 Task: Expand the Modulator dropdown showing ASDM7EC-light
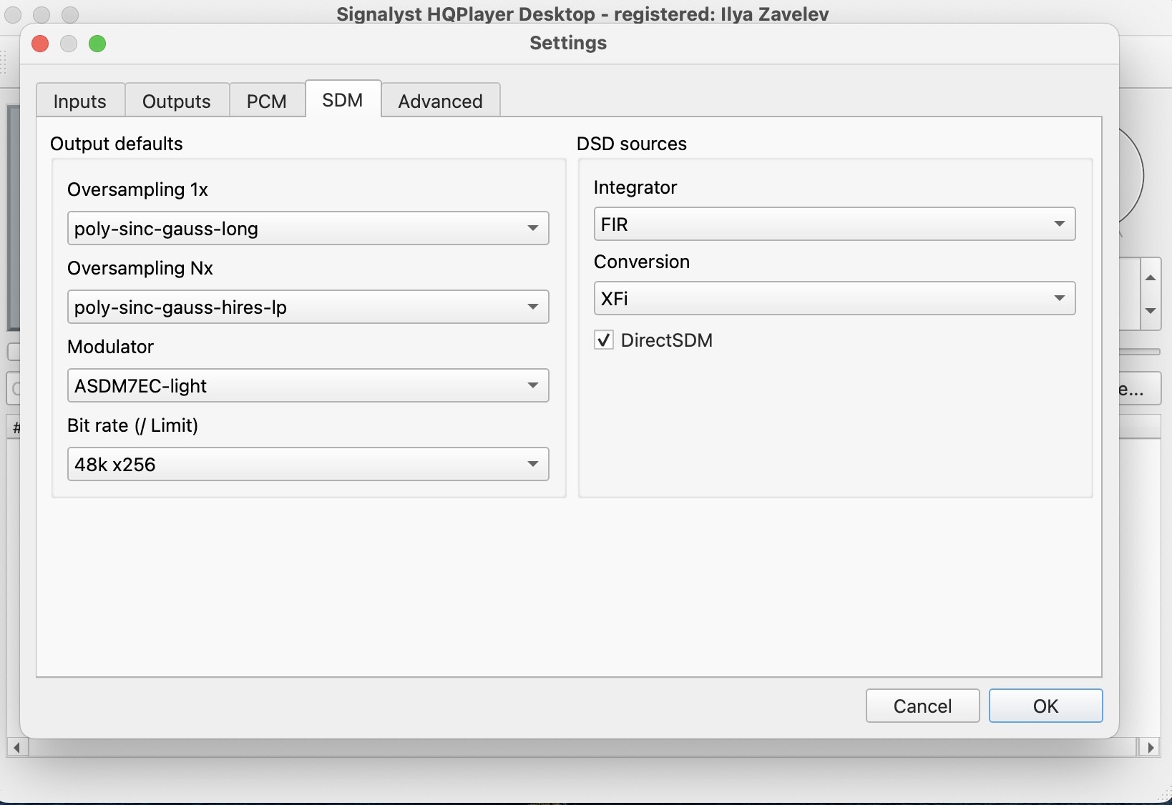pyautogui.click(x=308, y=385)
